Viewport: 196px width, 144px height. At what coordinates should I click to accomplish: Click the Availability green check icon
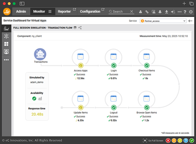[34, 98]
